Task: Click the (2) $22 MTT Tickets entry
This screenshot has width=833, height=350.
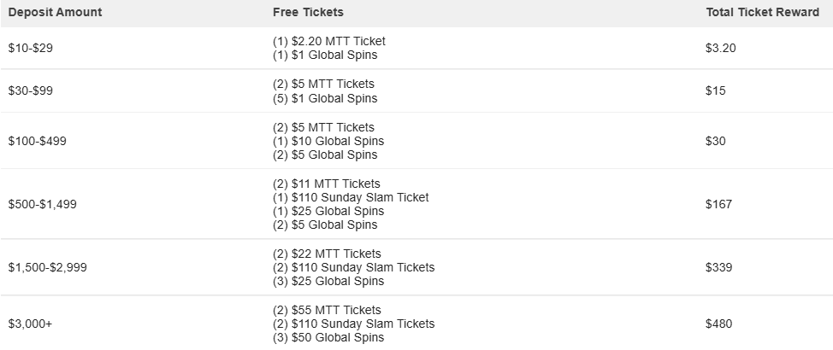Action: [x=327, y=254]
